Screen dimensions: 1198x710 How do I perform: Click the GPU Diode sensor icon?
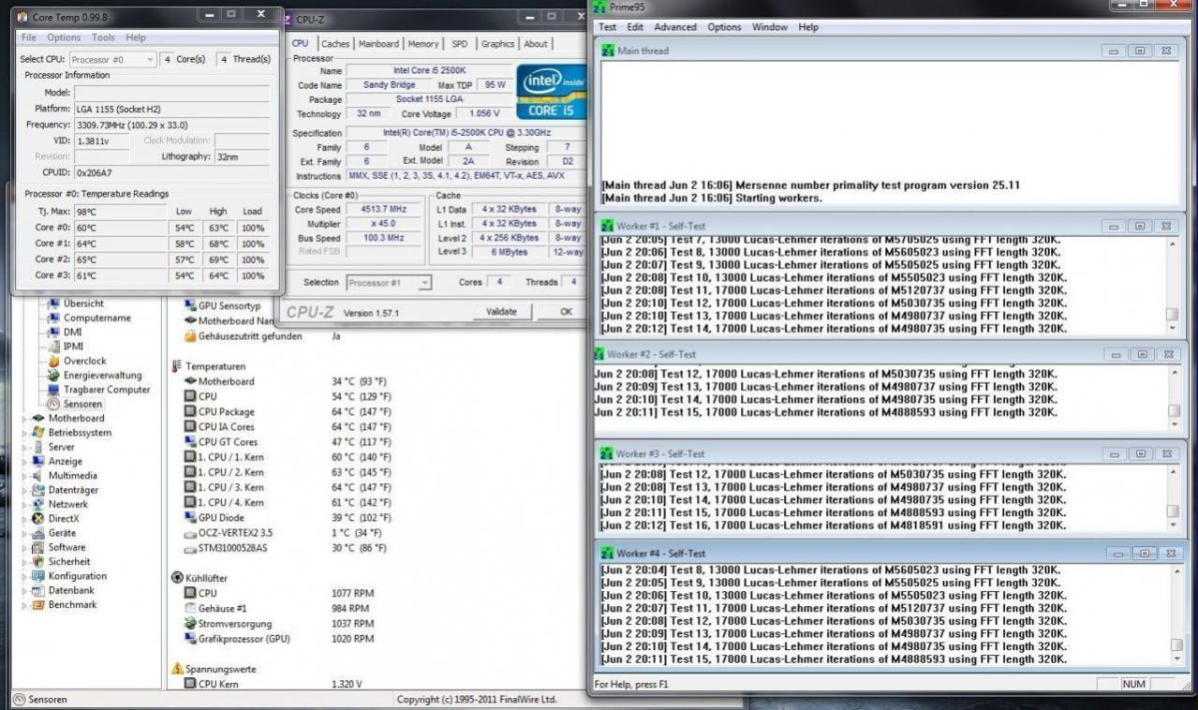tap(190, 517)
